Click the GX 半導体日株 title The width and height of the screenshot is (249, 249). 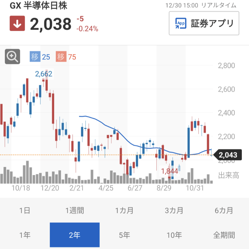coord(39,6)
